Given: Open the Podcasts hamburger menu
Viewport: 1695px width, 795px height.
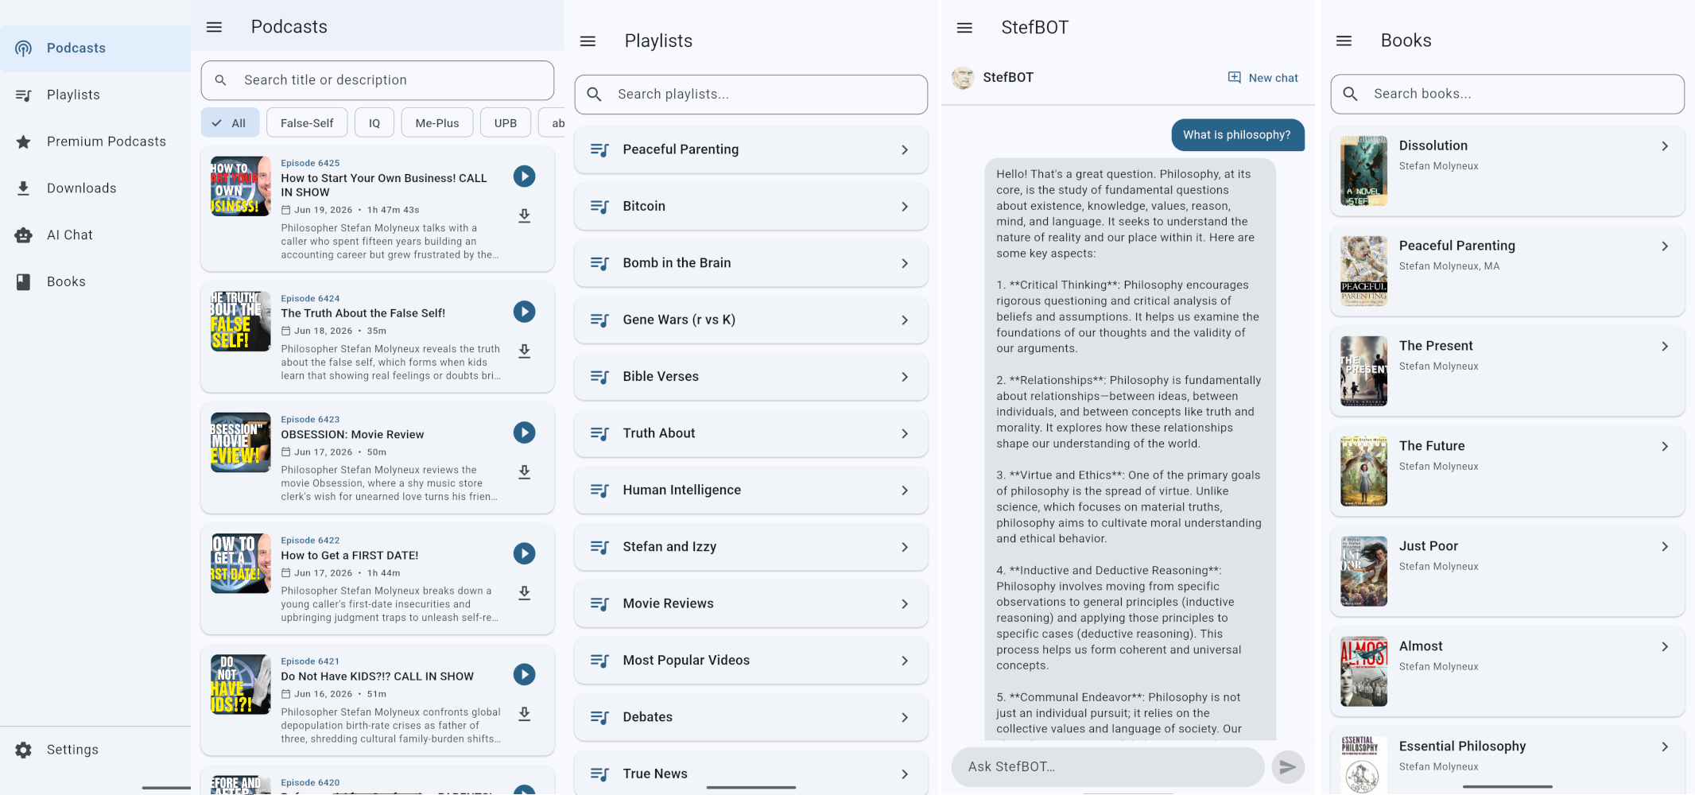Looking at the screenshot, I should click(x=214, y=27).
